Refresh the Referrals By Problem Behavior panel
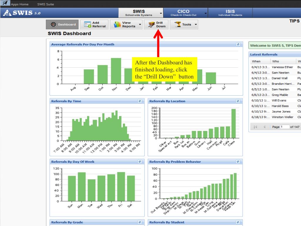The image size is (301, 226). click(238, 162)
